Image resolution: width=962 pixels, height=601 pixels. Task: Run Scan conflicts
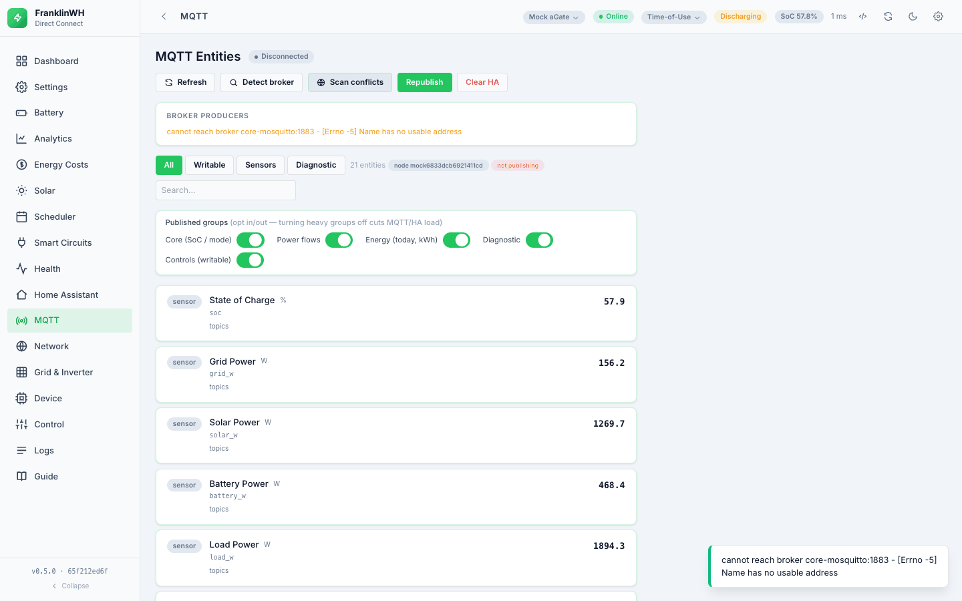350,83
